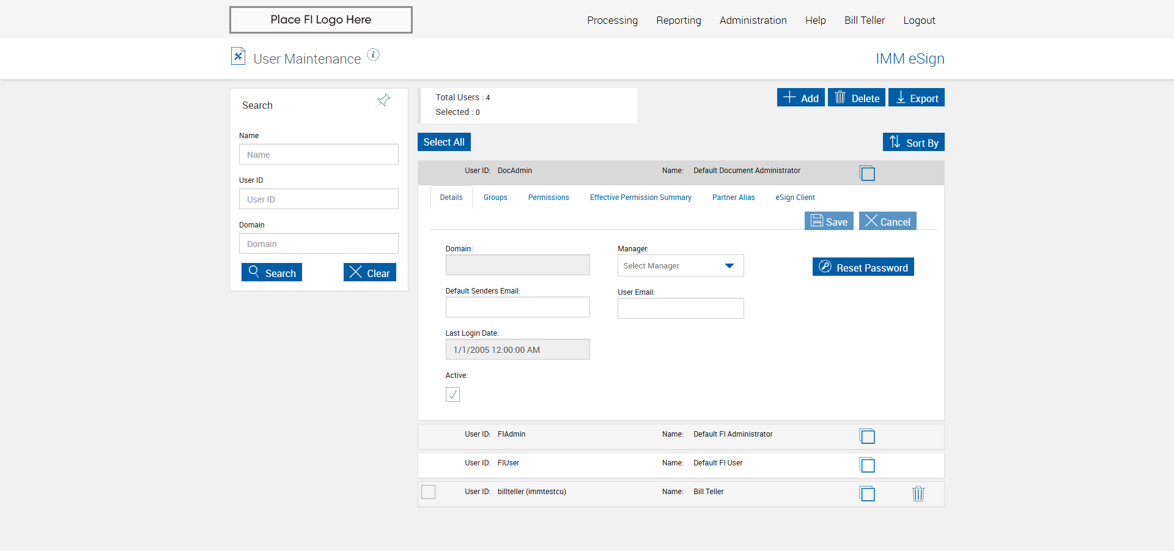Expand the FIAdmin user row
This screenshot has height=551, width=1174.
(x=611, y=435)
